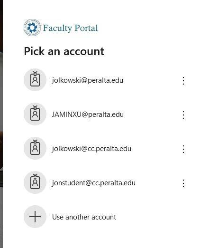Image resolution: width=209 pixels, height=248 pixels.
Task: Click the plus icon to add account
Action: [35, 217]
